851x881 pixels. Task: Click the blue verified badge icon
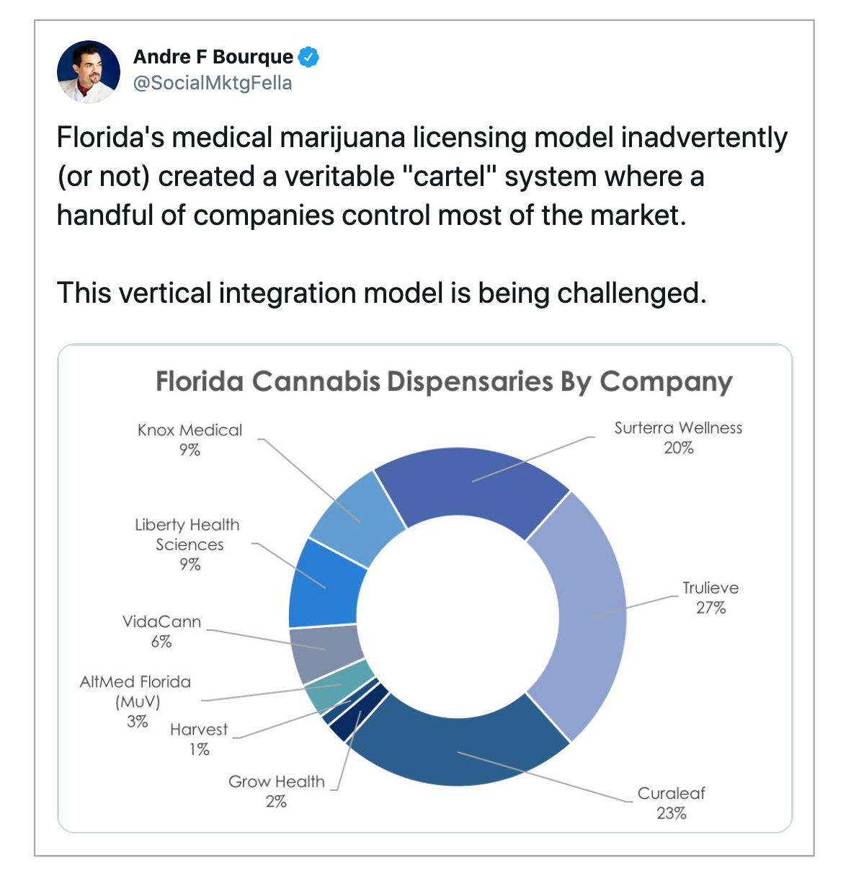coord(308,57)
